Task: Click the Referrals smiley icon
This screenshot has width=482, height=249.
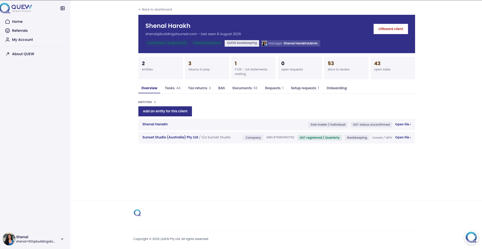Action: pyautogui.click(x=8, y=31)
